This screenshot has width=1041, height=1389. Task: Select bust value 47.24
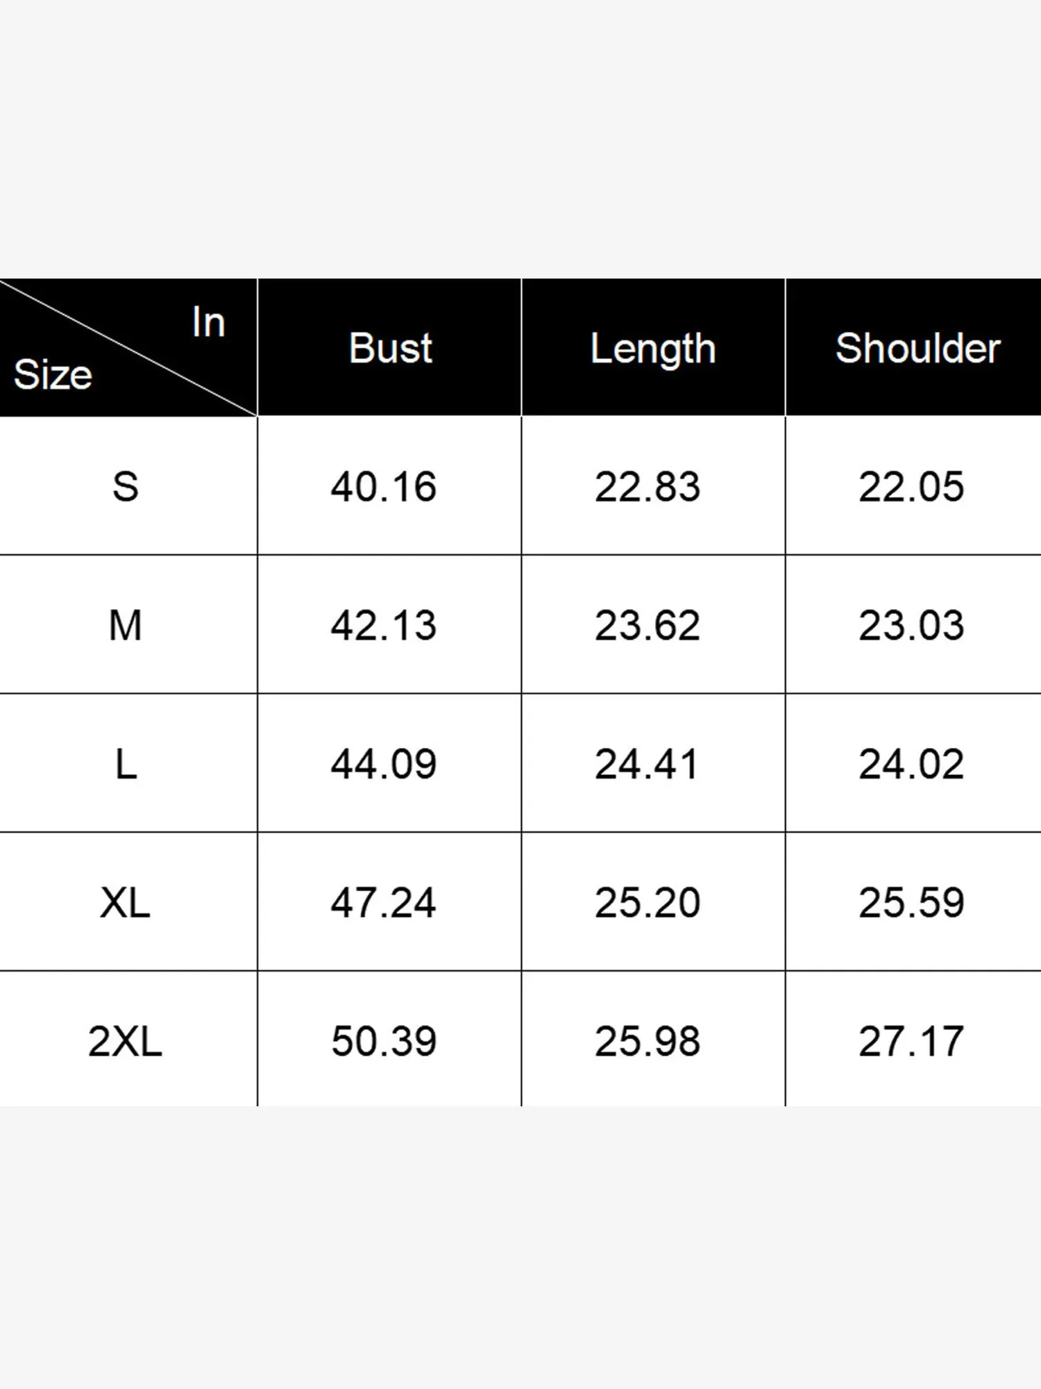[384, 903]
